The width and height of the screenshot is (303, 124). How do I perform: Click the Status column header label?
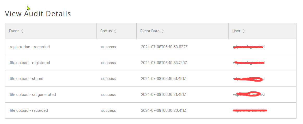click(x=106, y=31)
